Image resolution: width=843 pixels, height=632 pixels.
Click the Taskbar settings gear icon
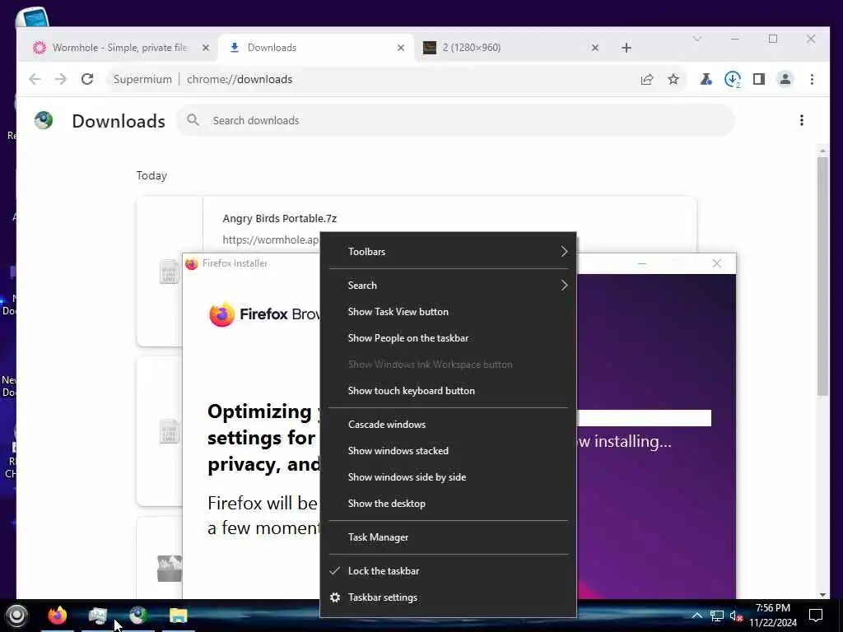click(x=335, y=597)
